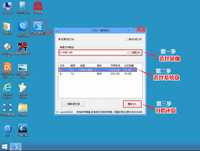The width and height of the screenshot is (200, 151).
Task: Open the 破解系统密码 NT key icon
Action: 23,48
